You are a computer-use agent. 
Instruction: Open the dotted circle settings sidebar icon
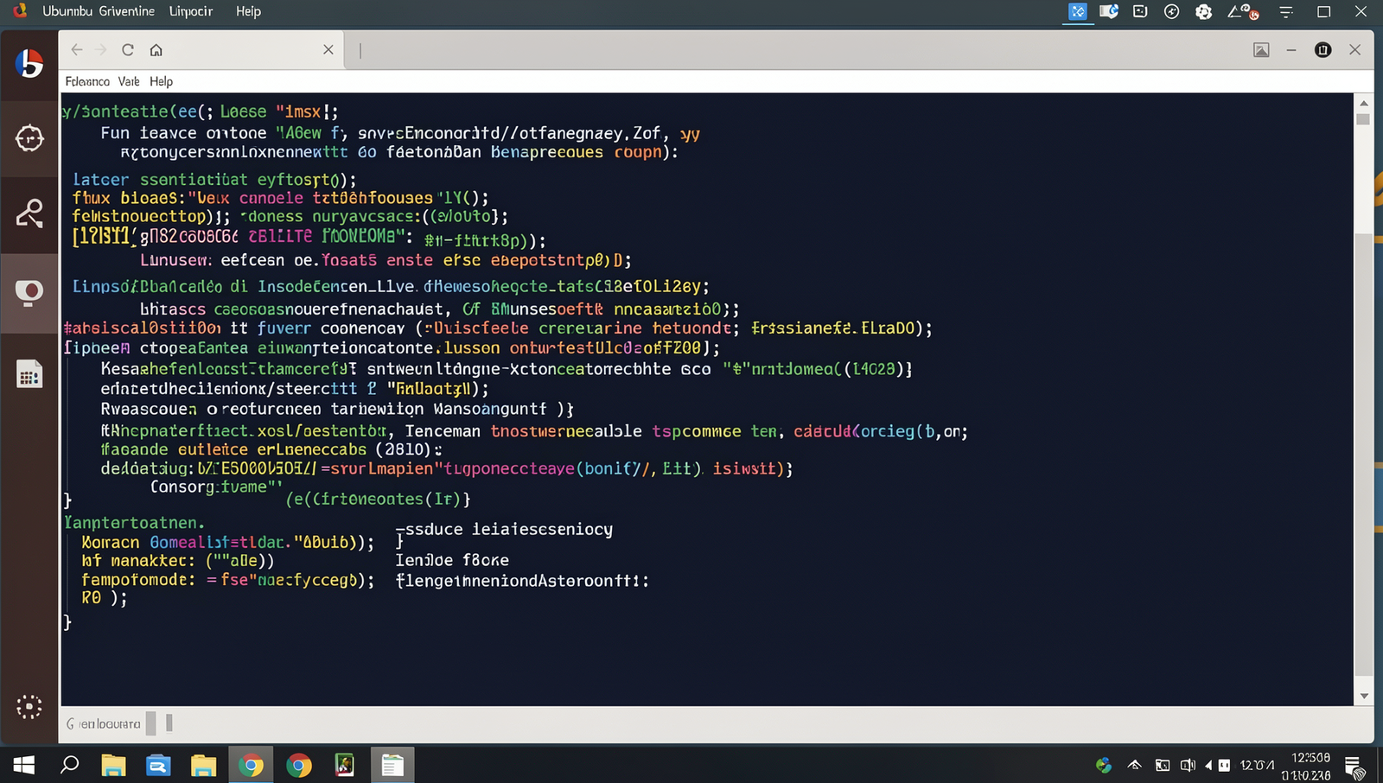29,707
